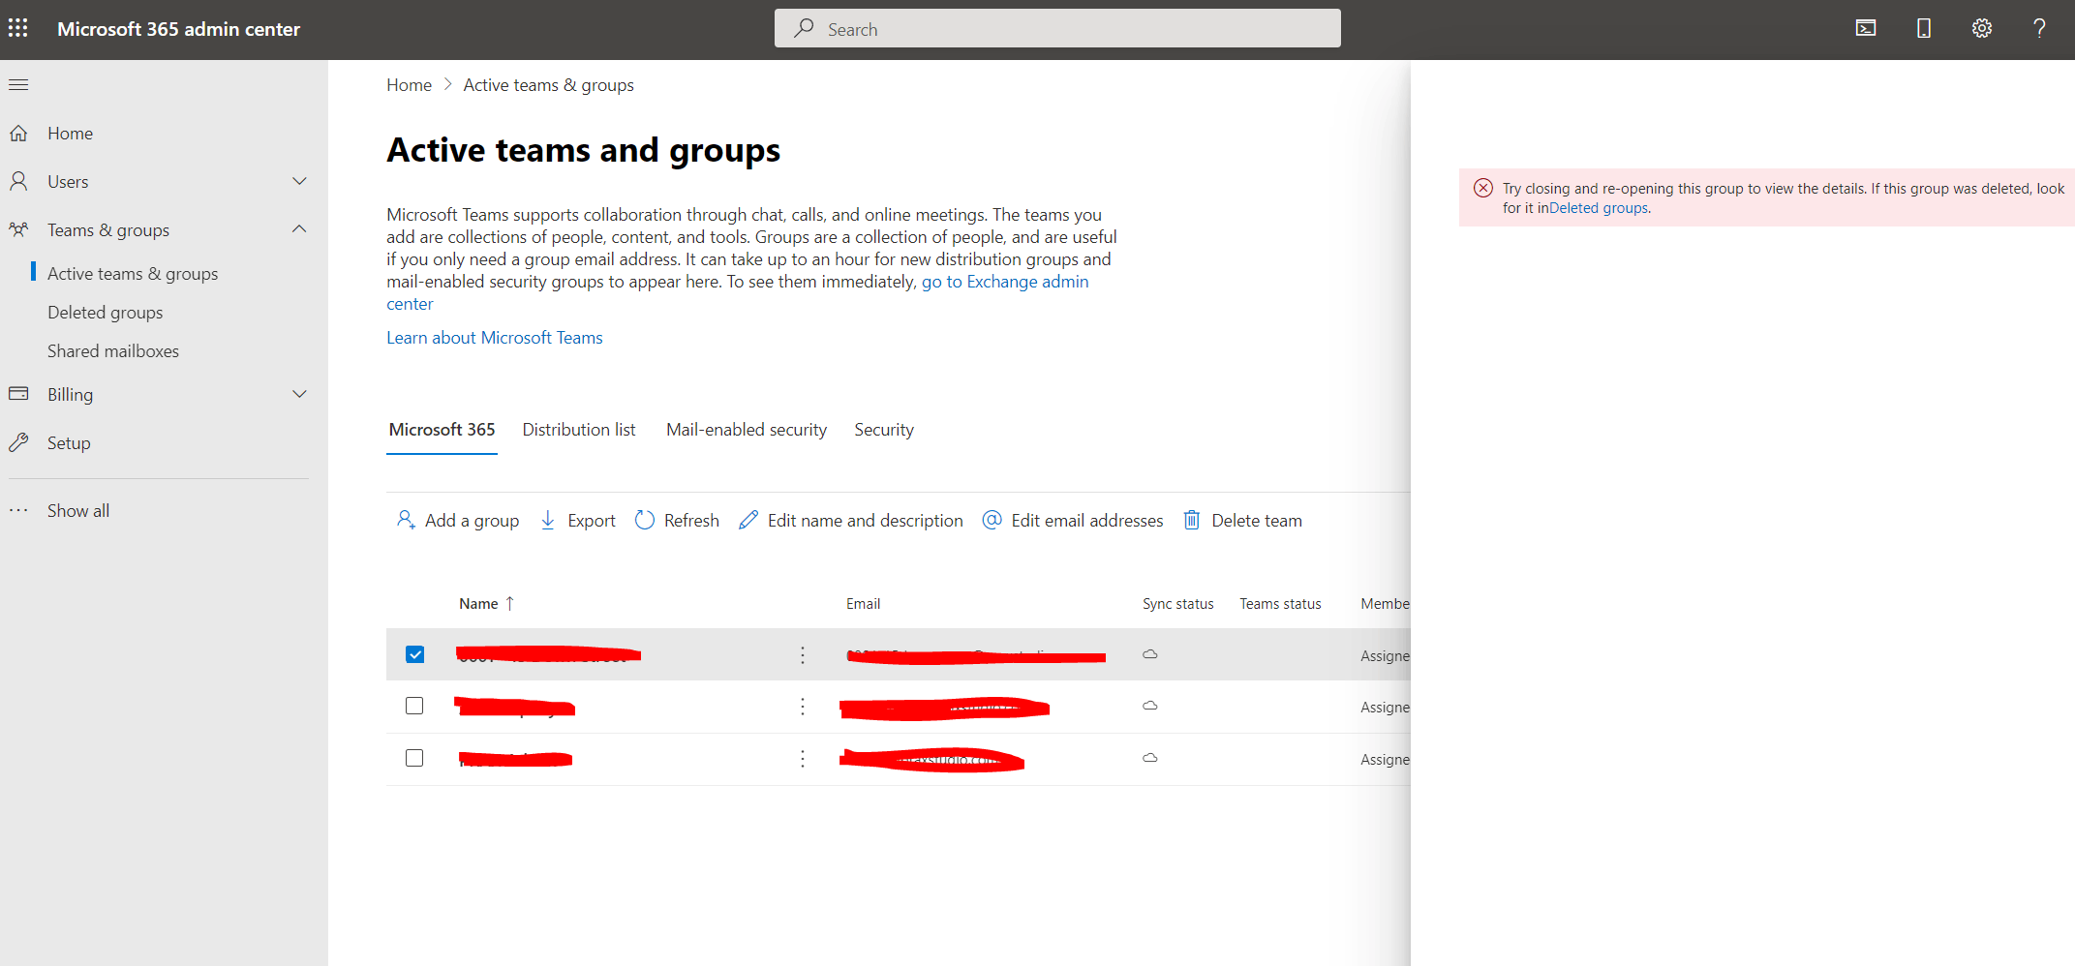Image resolution: width=2075 pixels, height=966 pixels.
Task: Click the Refresh circular arrow icon
Action: (645, 521)
